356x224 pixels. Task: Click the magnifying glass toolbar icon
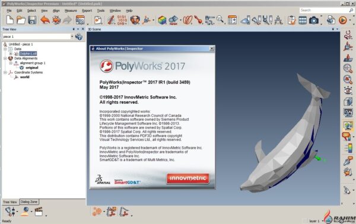tap(220, 20)
